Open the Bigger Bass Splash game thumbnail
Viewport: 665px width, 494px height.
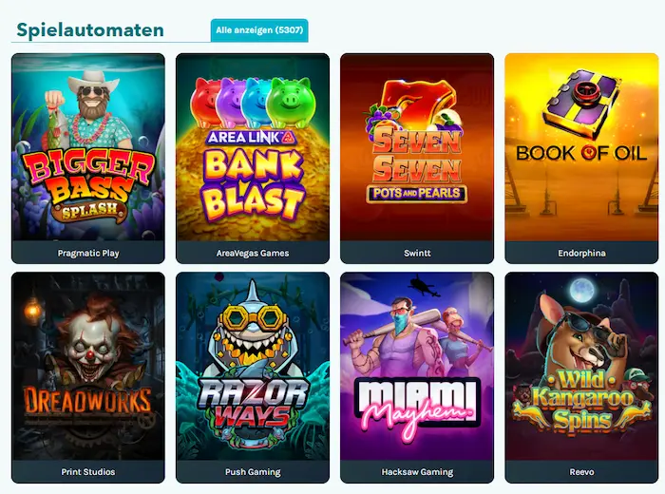(88, 147)
